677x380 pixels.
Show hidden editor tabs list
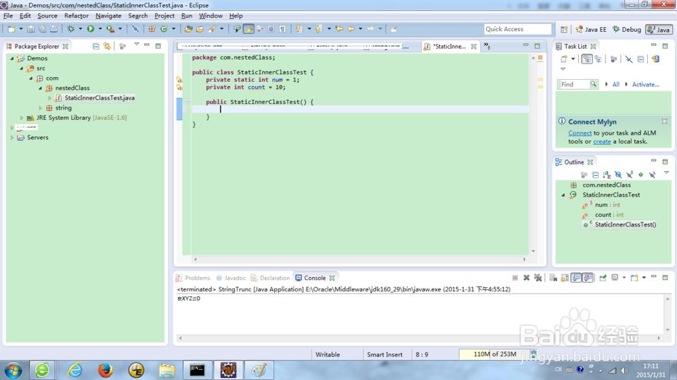coord(487,46)
